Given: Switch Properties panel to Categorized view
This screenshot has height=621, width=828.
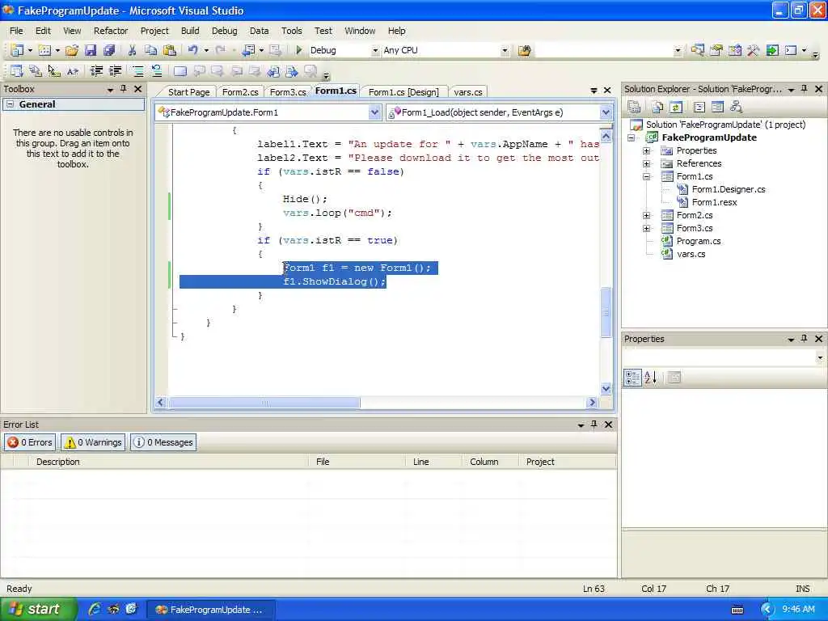Looking at the screenshot, I should click(632, 378).
